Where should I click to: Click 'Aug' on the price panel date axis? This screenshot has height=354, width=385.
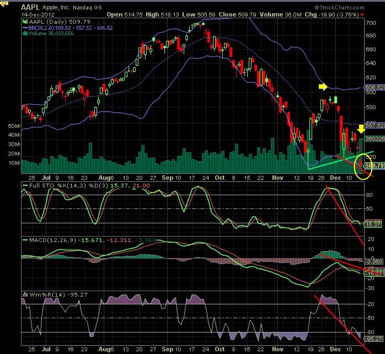point(104,178)
